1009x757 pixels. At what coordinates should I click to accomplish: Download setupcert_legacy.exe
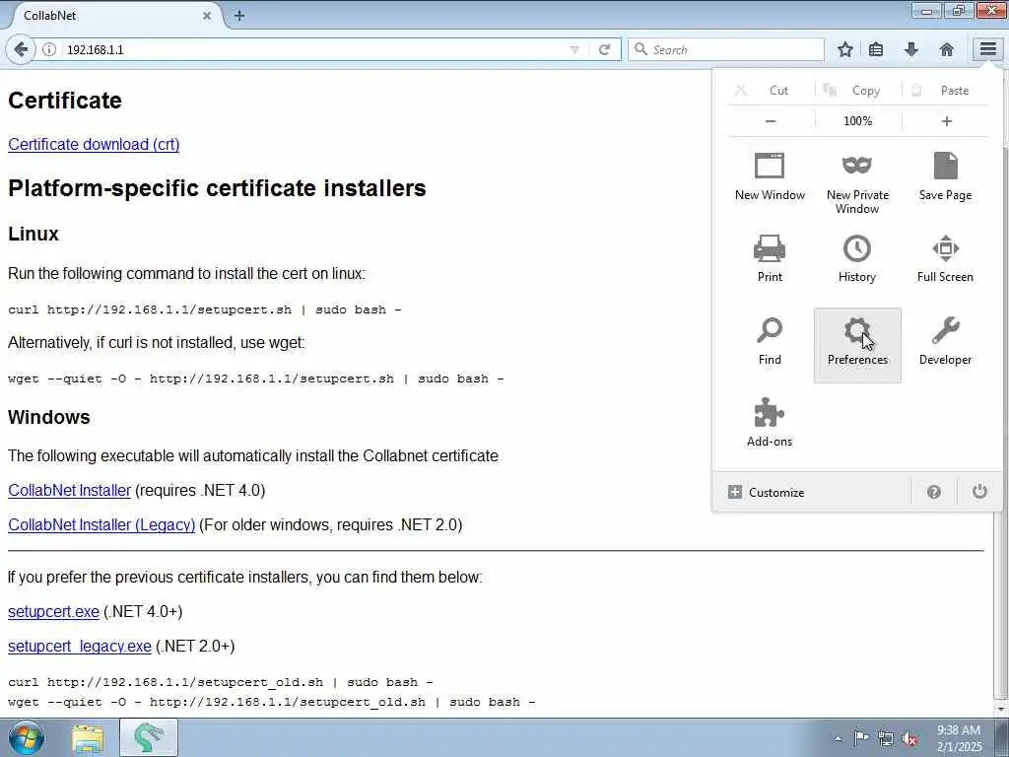(x=80, y=646)
